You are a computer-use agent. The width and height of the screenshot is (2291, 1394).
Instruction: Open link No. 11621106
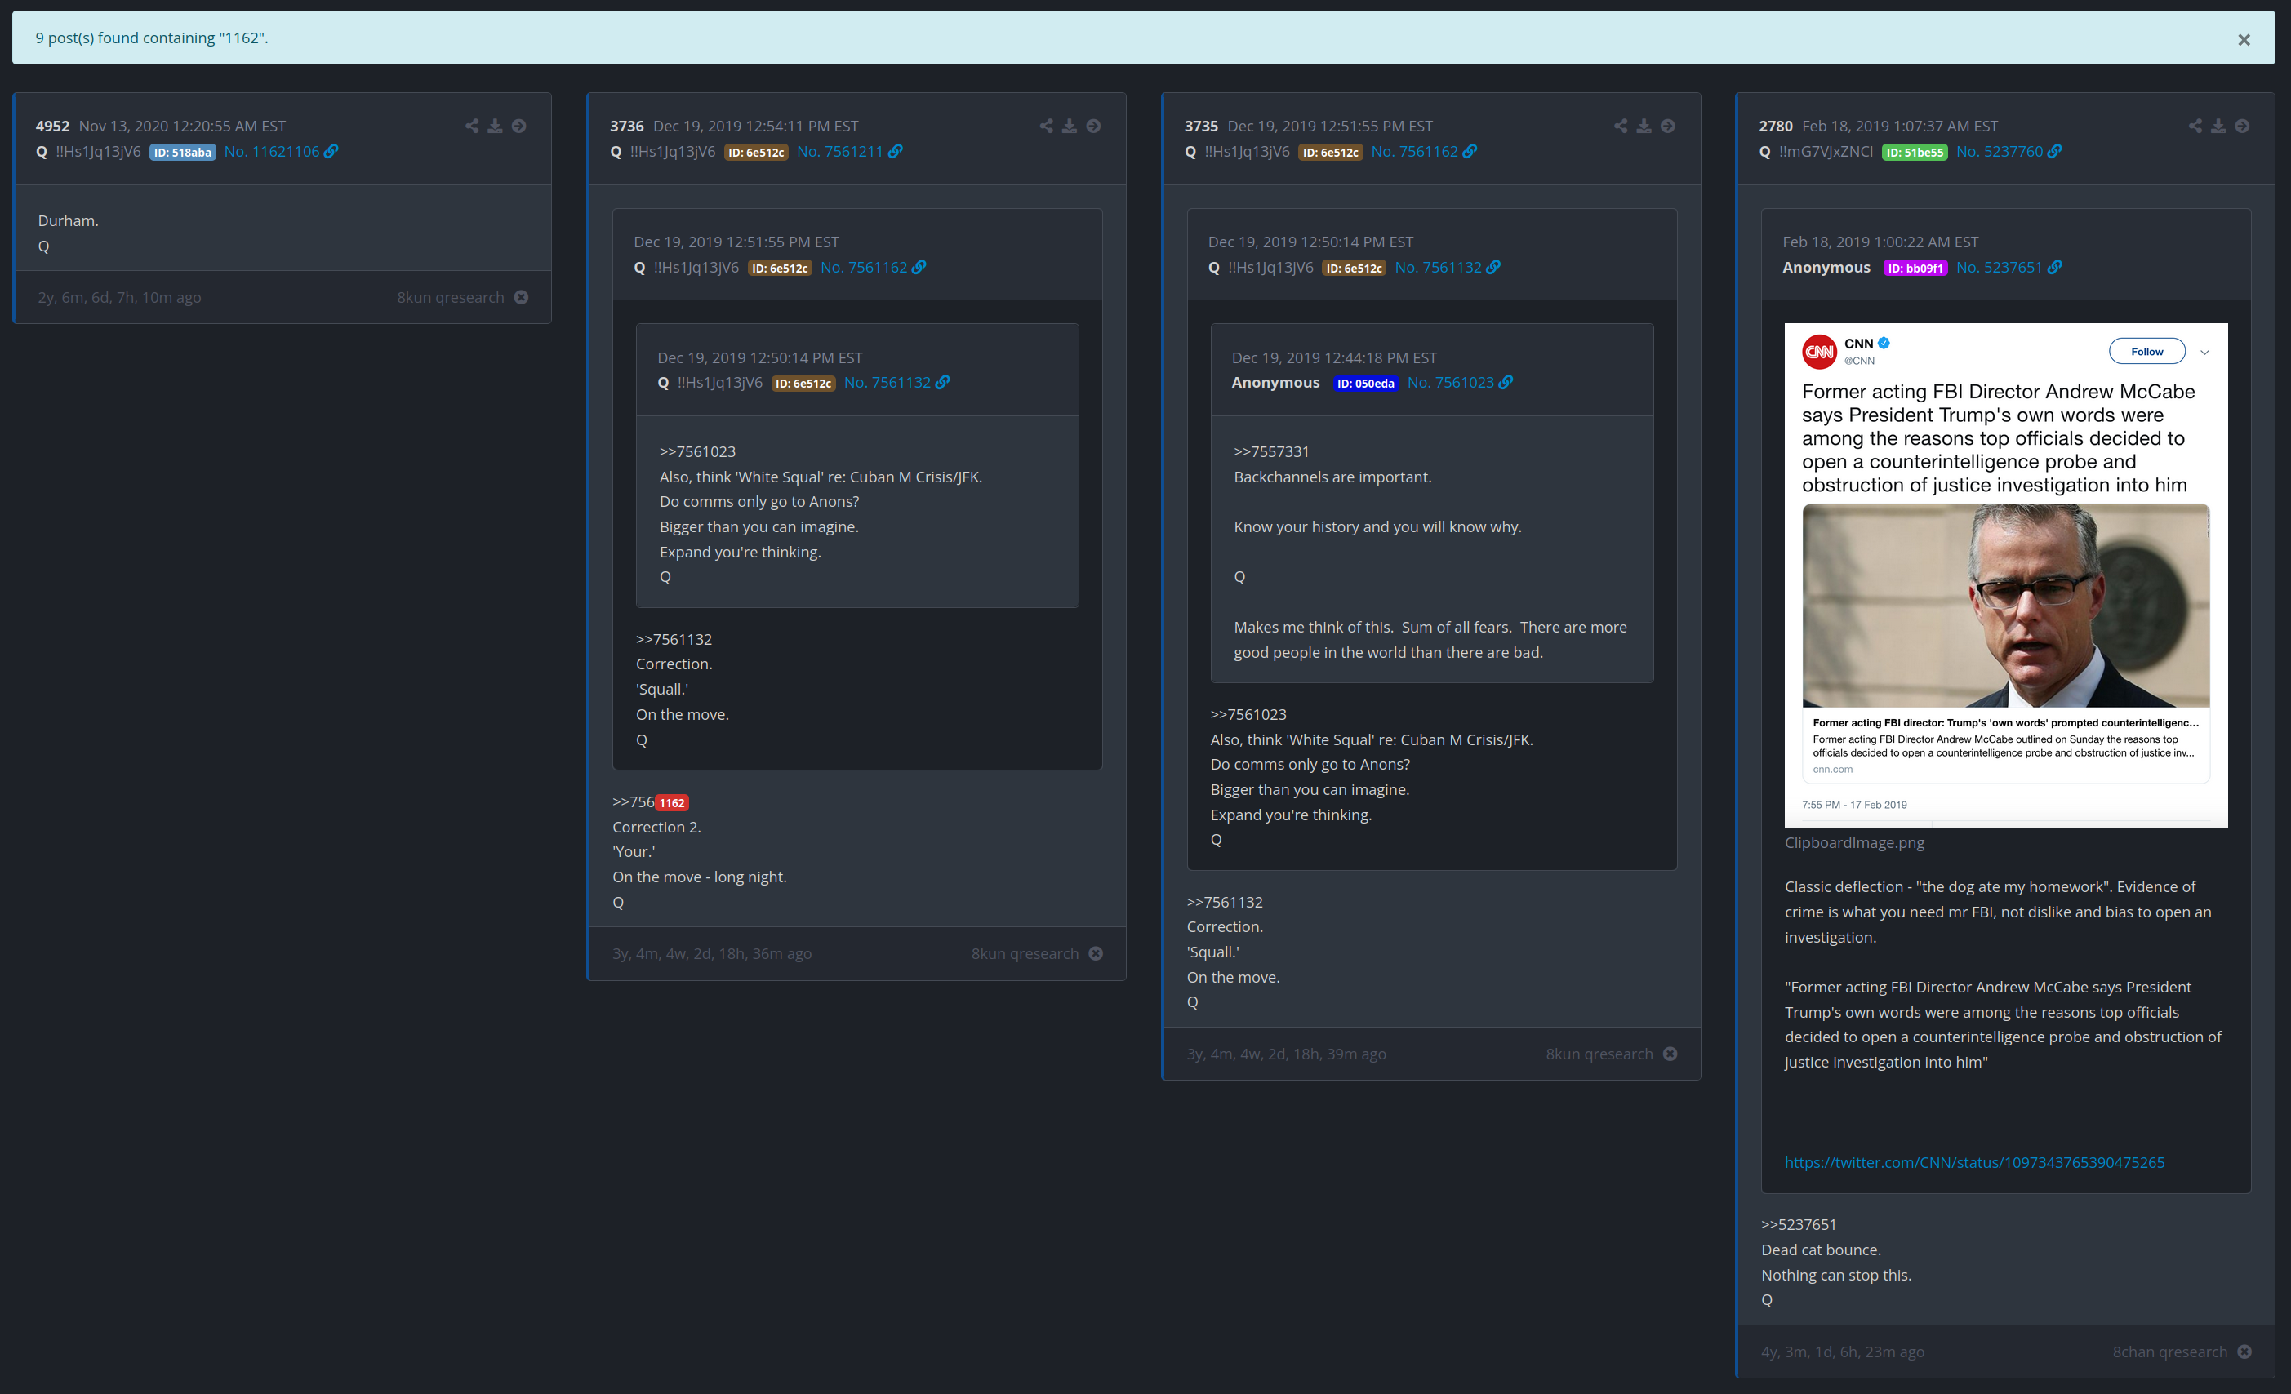(272, 152)
